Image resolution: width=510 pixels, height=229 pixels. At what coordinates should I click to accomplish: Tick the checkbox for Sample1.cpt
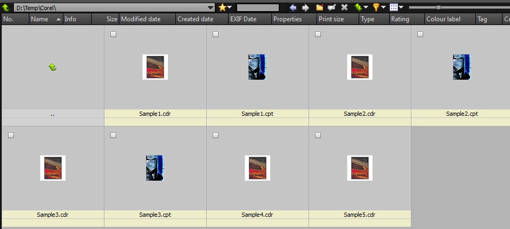(215, 35)
